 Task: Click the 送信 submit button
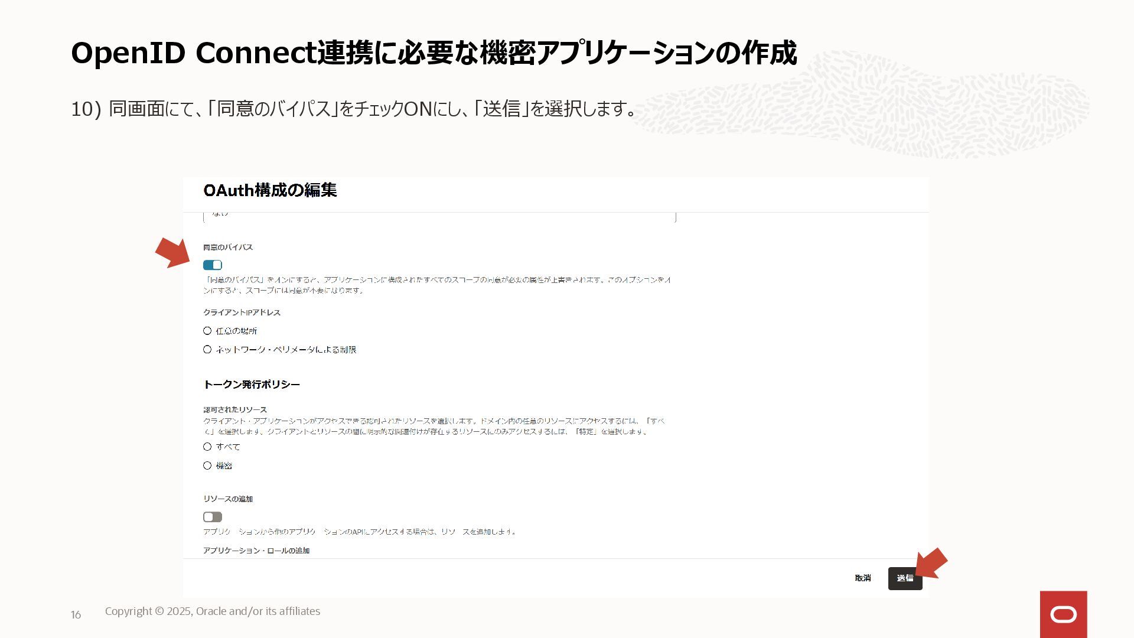click(x=905, y=578)
